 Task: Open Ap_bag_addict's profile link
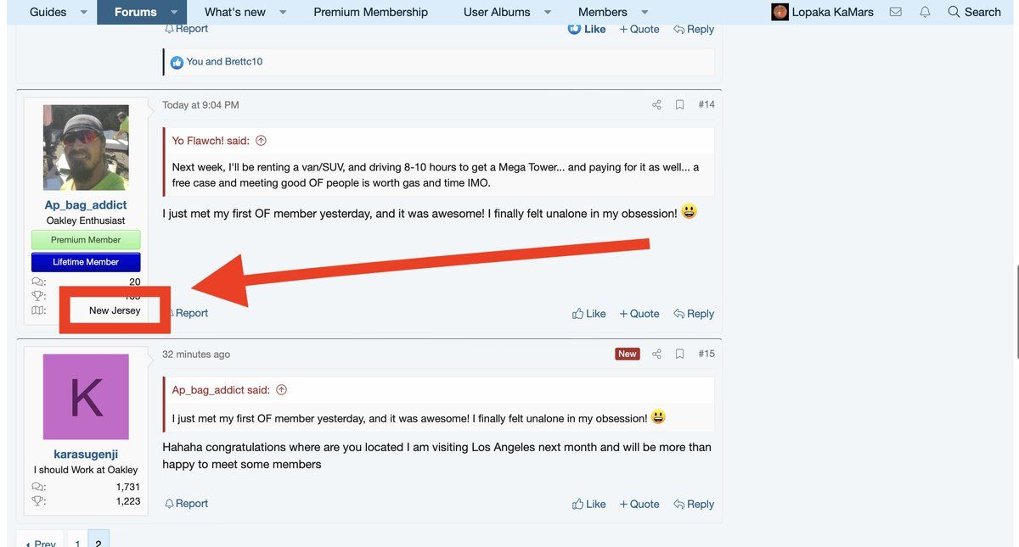coord(86,205)
